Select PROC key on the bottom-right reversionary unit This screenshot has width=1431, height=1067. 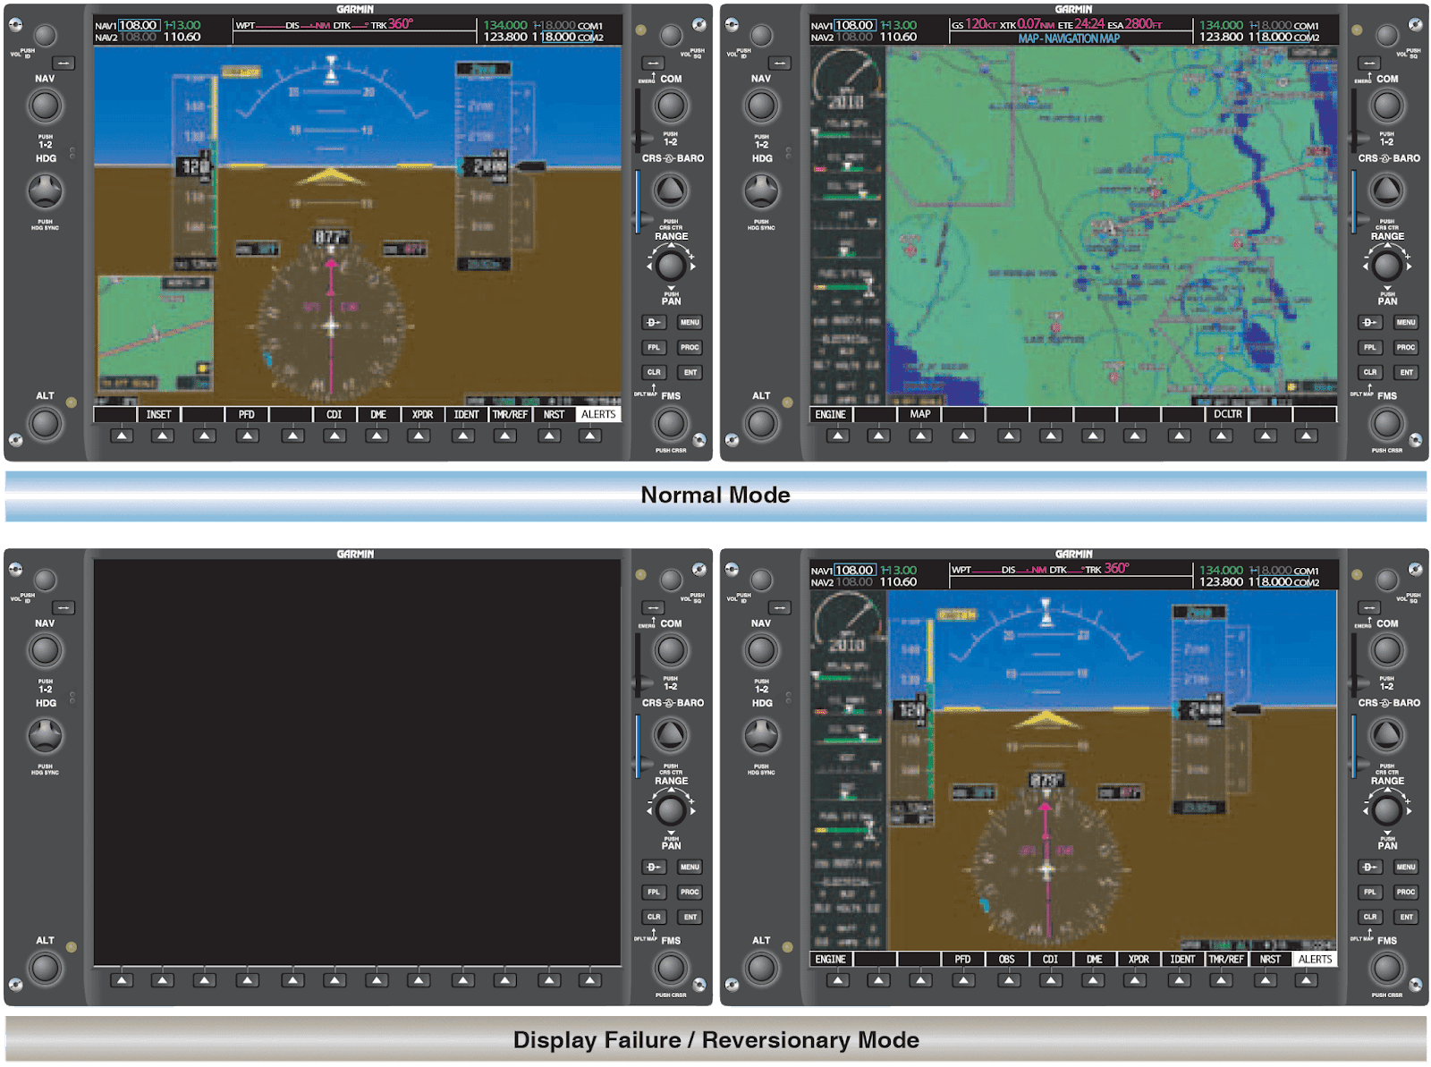1406,893
